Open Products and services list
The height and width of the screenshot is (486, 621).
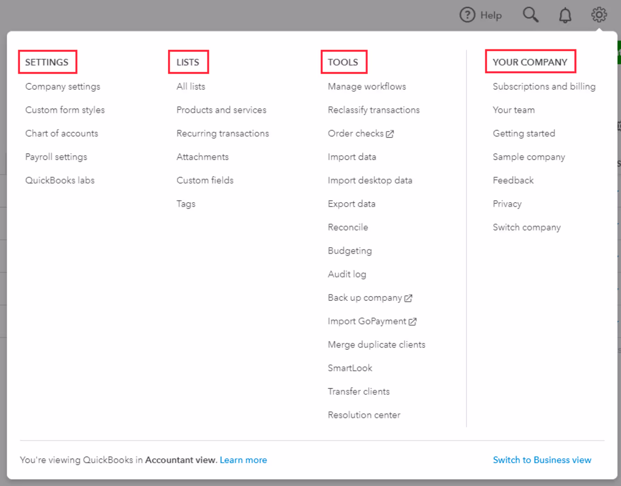coord(221,110)
